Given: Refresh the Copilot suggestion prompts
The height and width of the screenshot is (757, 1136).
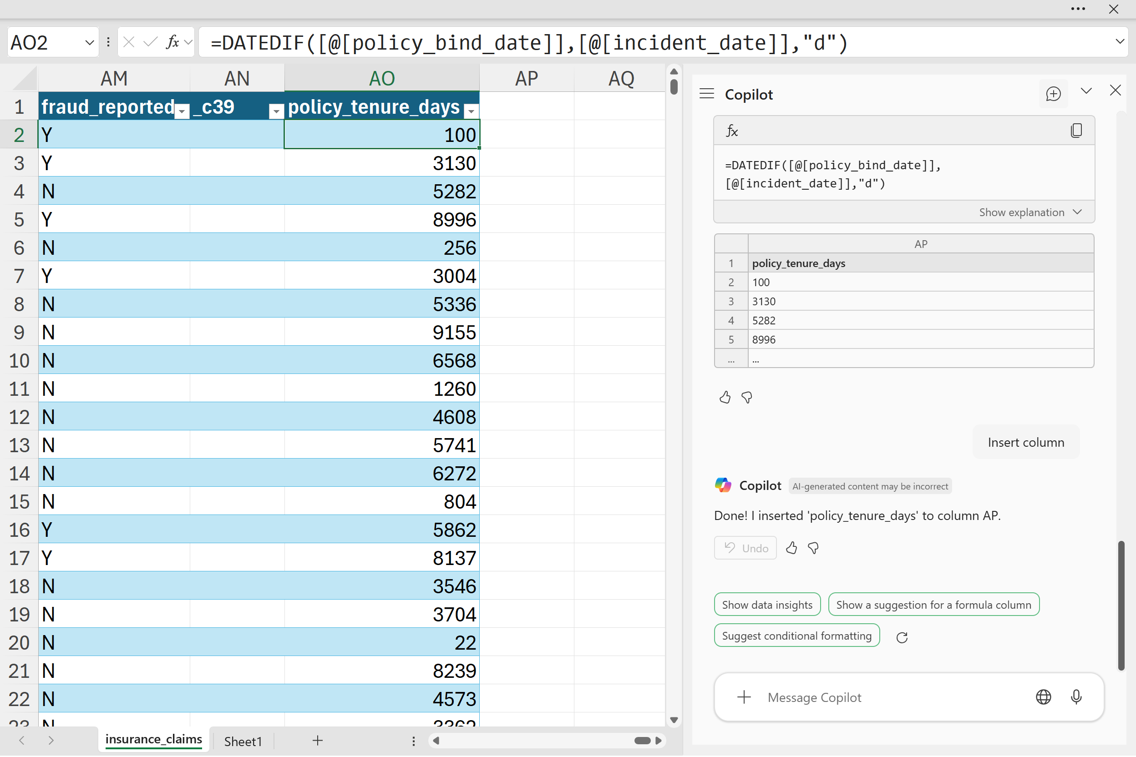Looking at the screenshot, I should point(901,637).
